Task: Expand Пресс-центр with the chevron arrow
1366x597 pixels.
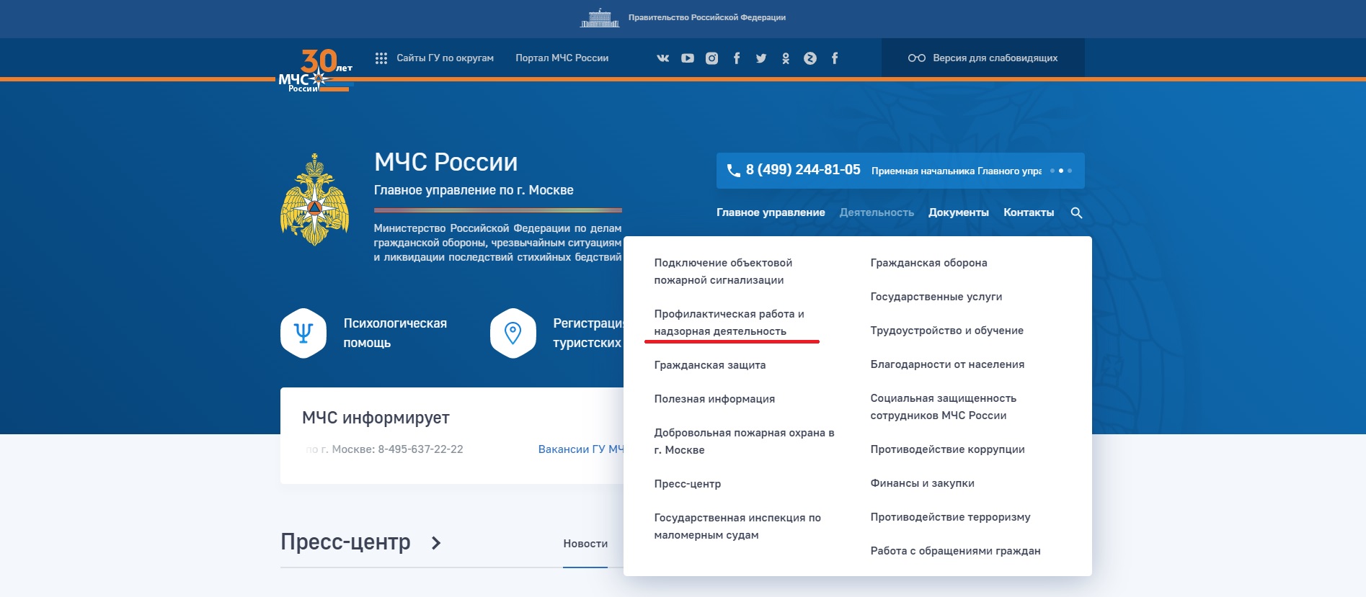Action: [x=436, y=543]
